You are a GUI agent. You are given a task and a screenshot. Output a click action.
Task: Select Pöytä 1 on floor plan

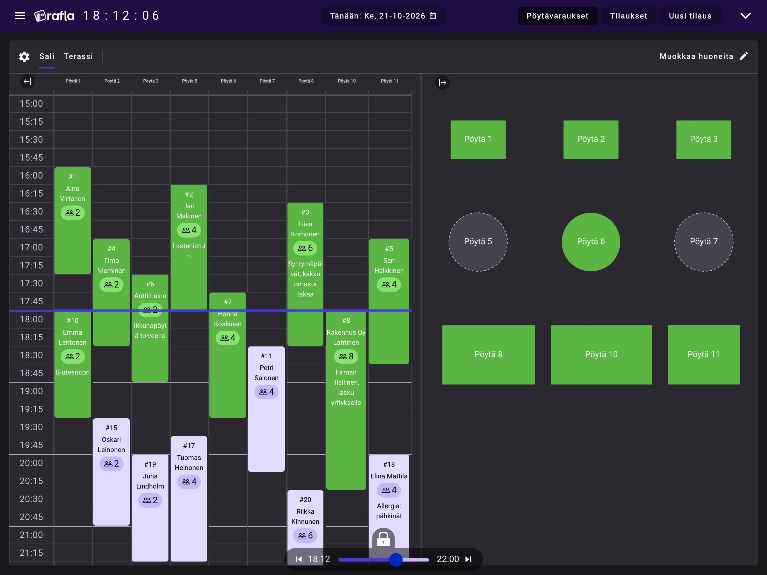point(478,140)
